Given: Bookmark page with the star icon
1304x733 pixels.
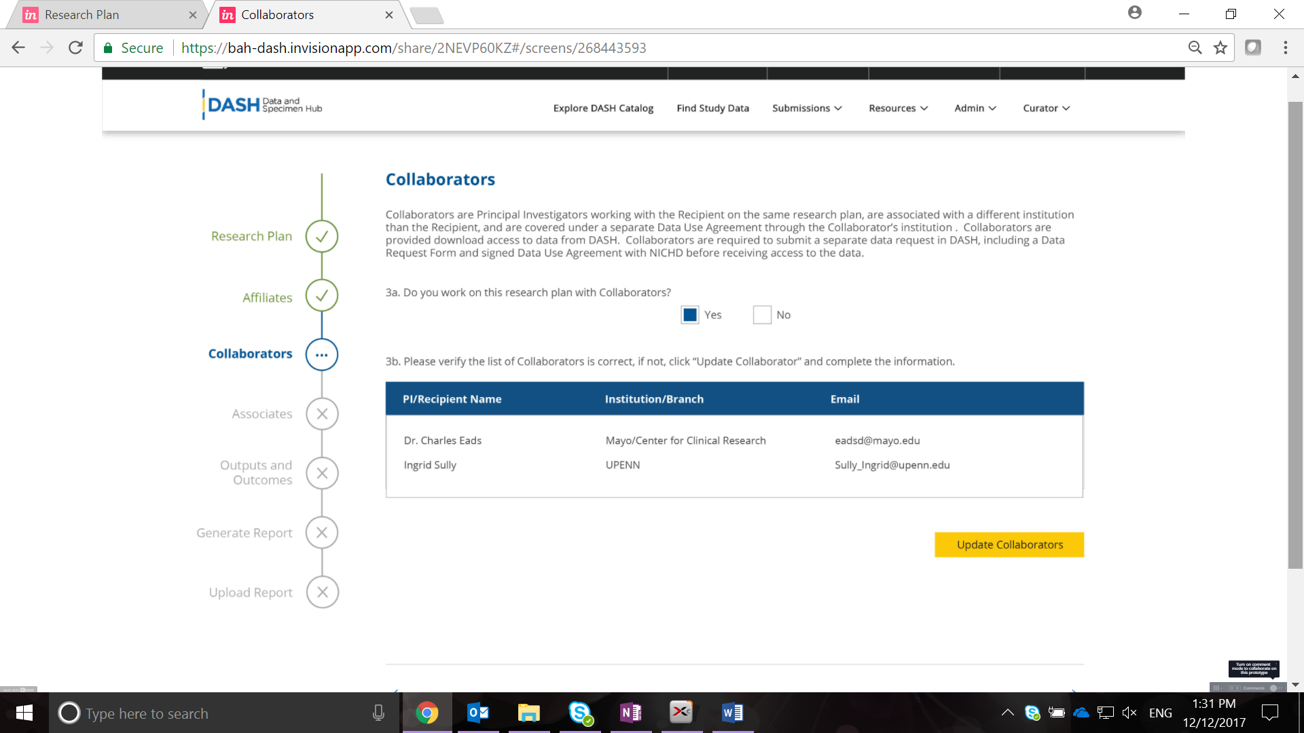Looking at the screenshot, I should click(1220, 48).
